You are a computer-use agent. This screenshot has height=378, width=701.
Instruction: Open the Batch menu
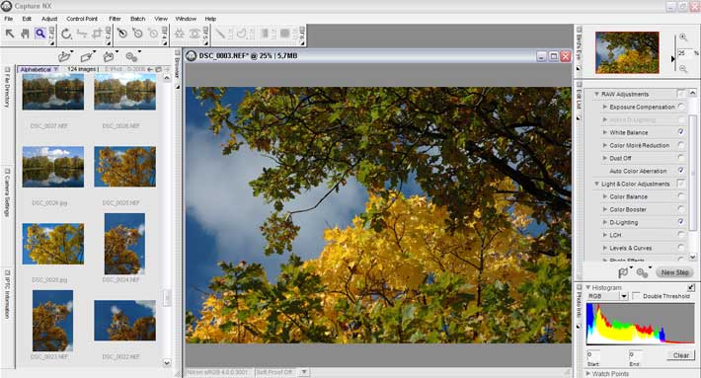(137, 19)
